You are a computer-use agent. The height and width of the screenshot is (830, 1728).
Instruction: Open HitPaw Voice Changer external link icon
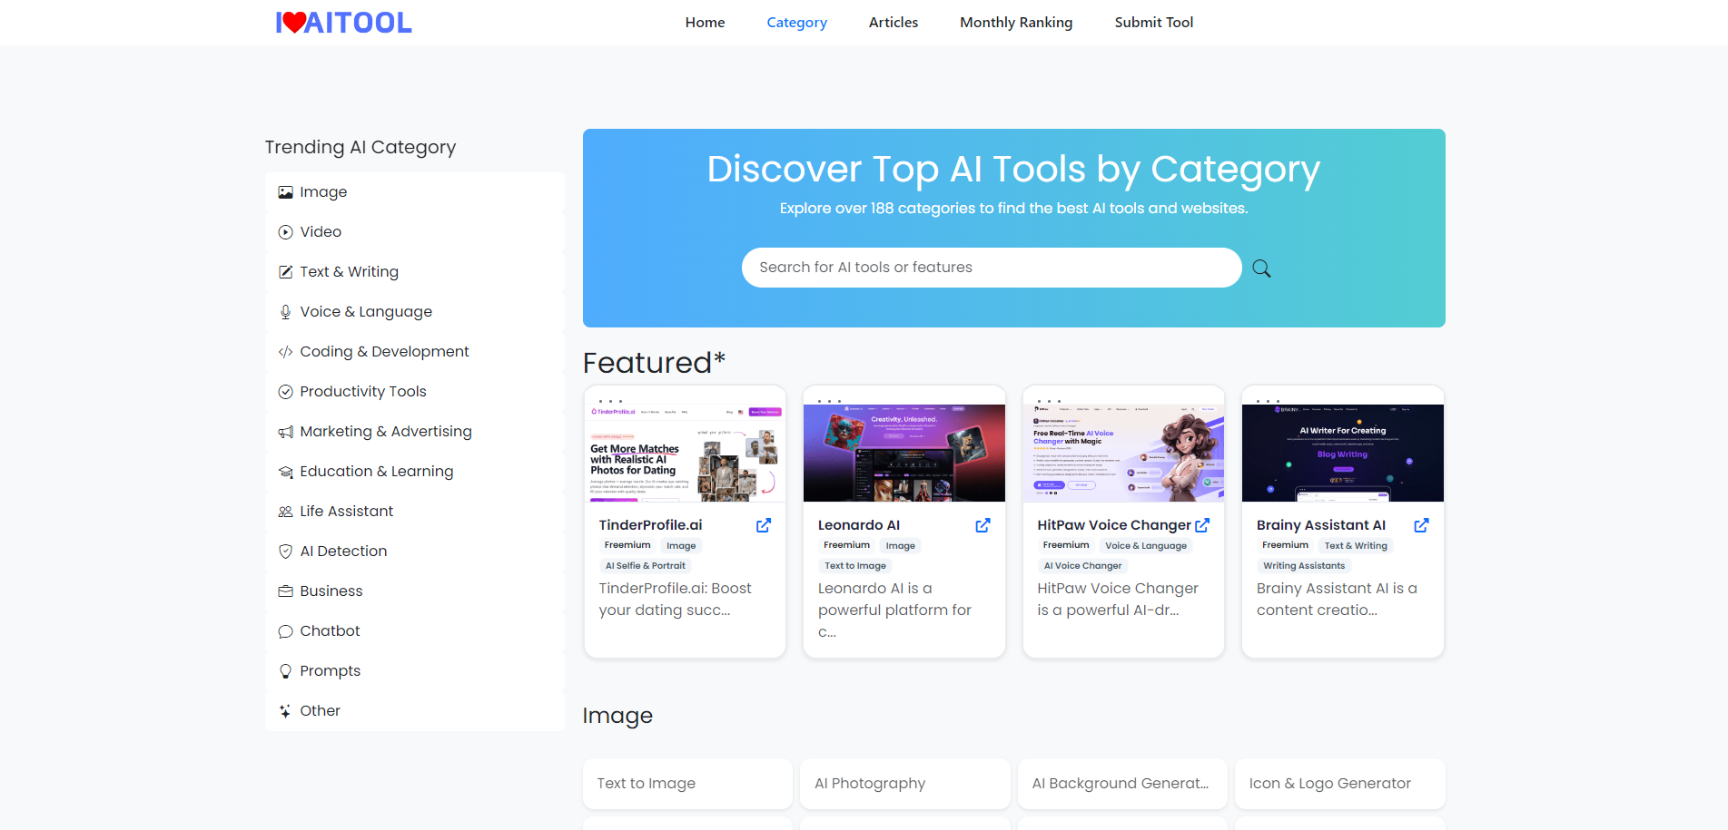point(1202,525)
